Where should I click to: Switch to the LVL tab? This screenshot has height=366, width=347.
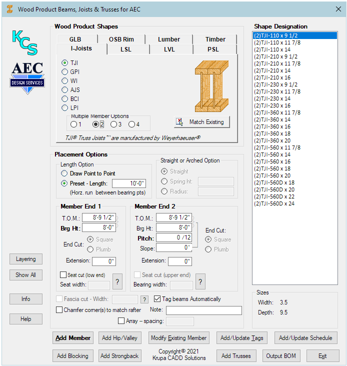171,49
